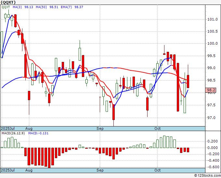This screenshot has height=178, width=221.
Task: Select the QQXT legend label
Action: point(6,7)
